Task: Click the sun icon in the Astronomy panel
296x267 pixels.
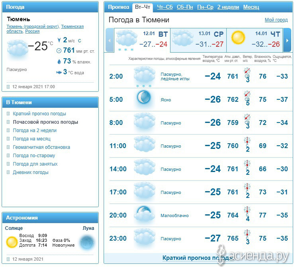Action: (x=12, y=242)
